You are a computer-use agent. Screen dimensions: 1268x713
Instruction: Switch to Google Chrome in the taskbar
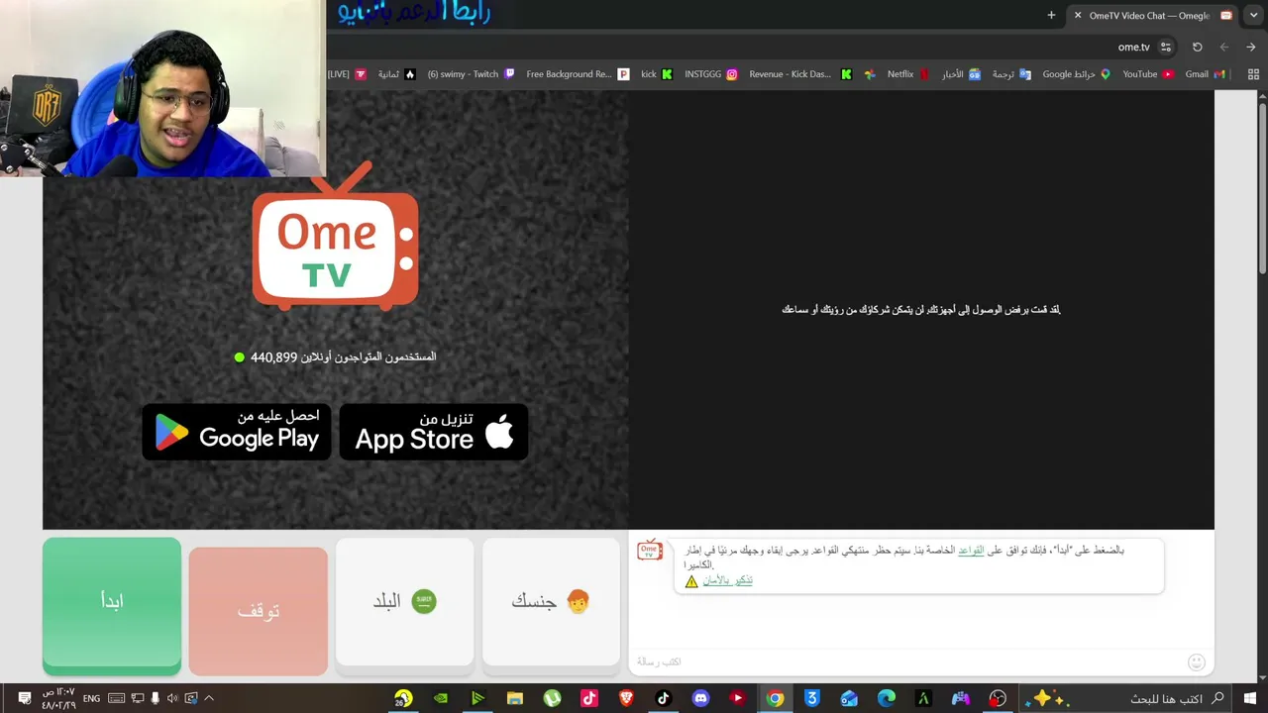pyautogui.click(x=775, y=698)
